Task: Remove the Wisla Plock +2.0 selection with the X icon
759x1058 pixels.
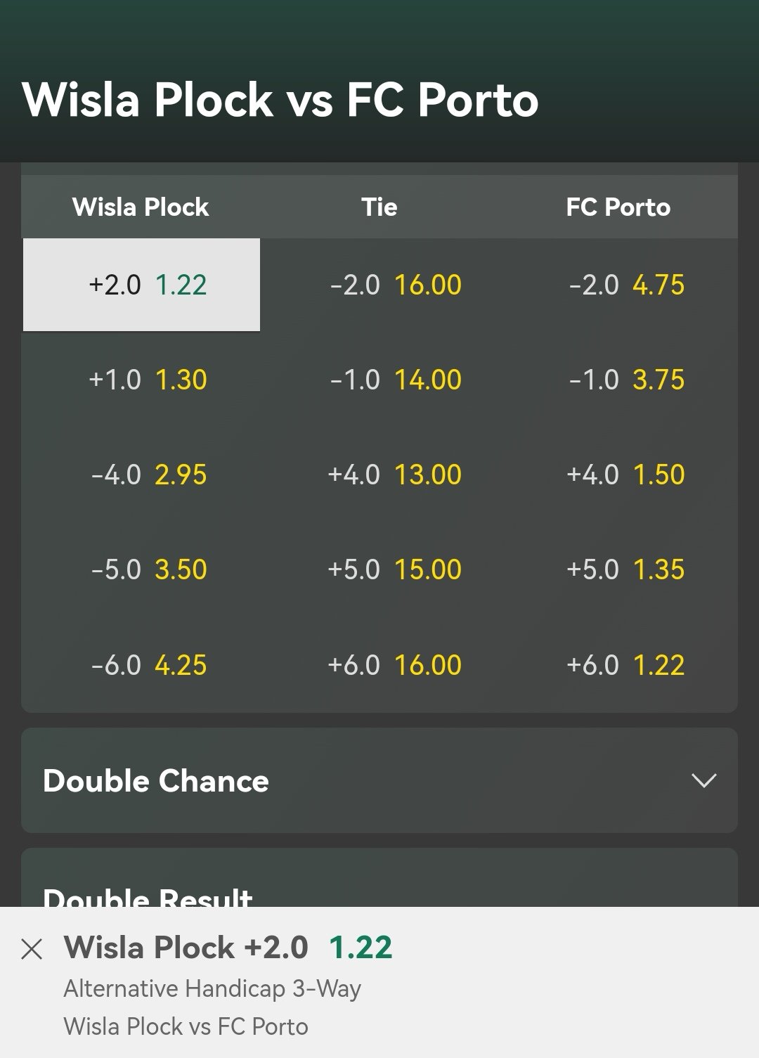Action: click(x=32, y=949)
